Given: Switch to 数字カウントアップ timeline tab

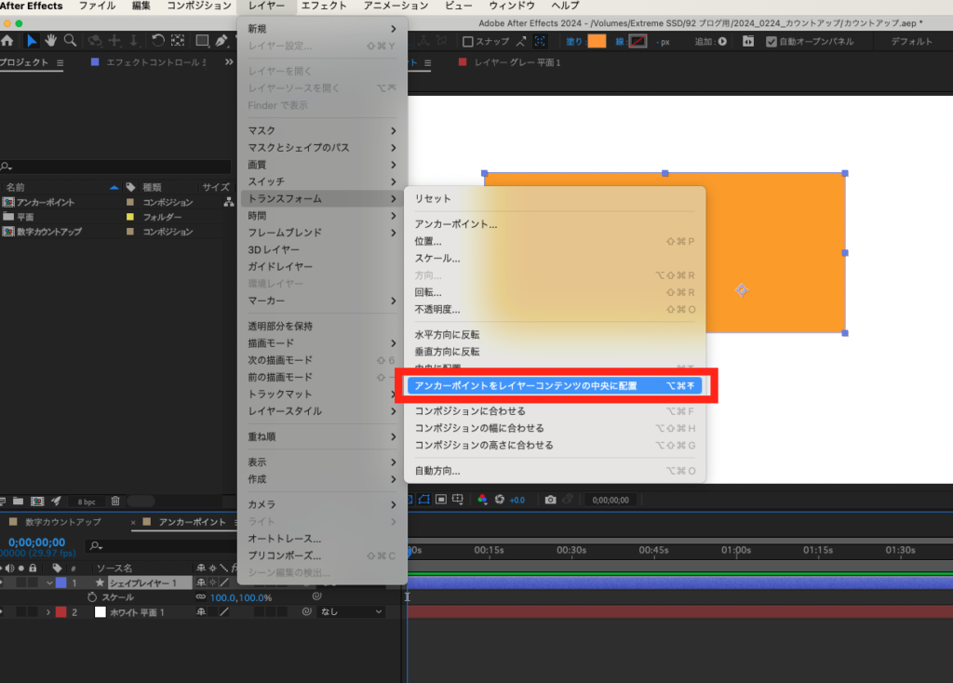Looking at the screenshot, I should click(63, 522).
